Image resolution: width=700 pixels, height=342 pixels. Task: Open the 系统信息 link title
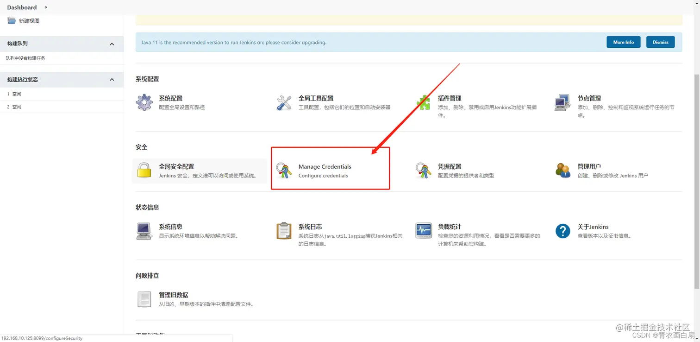(x=170, y=227)
